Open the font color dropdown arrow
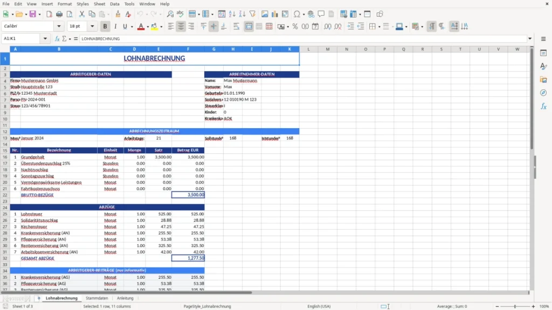The width and height of the screenshot is (552, 310). 148,27
